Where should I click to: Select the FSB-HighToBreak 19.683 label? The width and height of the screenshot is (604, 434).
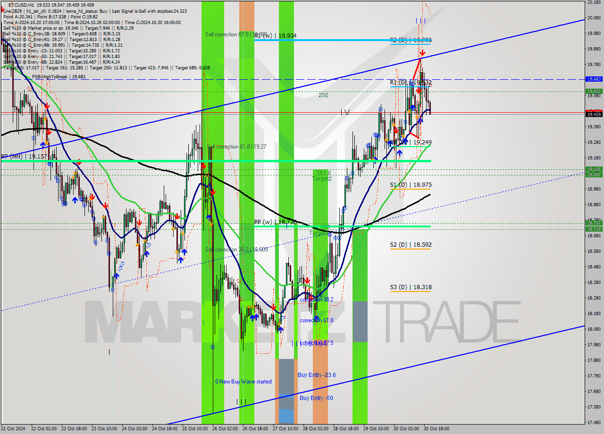(59, 76)
